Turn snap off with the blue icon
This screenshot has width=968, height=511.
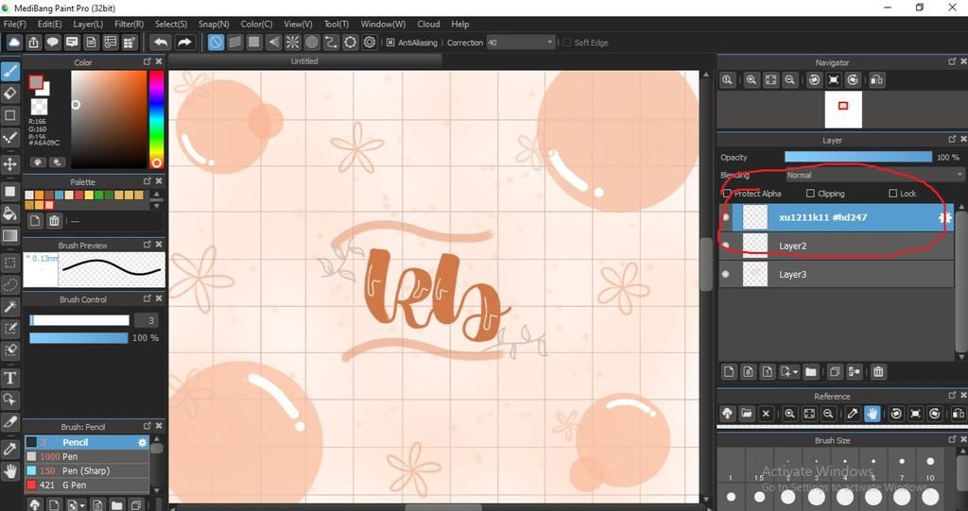(x=216, y=42)
